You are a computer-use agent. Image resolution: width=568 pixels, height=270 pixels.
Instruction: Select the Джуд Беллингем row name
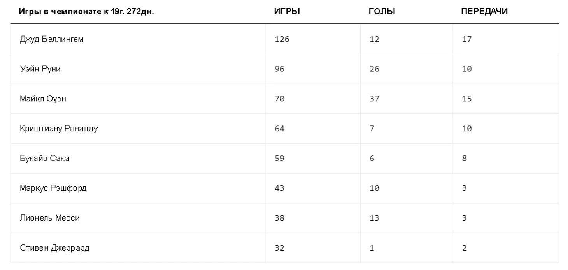[x=52, y=39]
